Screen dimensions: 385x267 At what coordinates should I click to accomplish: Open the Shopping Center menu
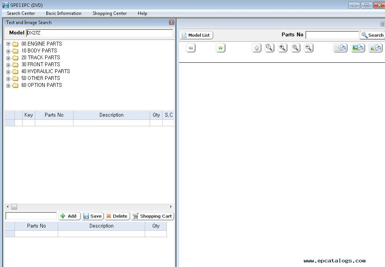point(109,13)
